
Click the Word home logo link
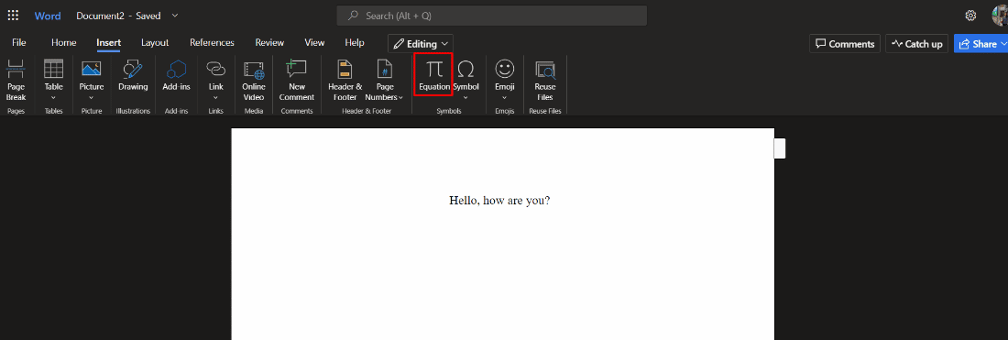point(48,16)
